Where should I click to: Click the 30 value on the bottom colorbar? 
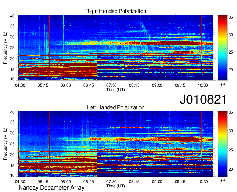pos(231,131)
